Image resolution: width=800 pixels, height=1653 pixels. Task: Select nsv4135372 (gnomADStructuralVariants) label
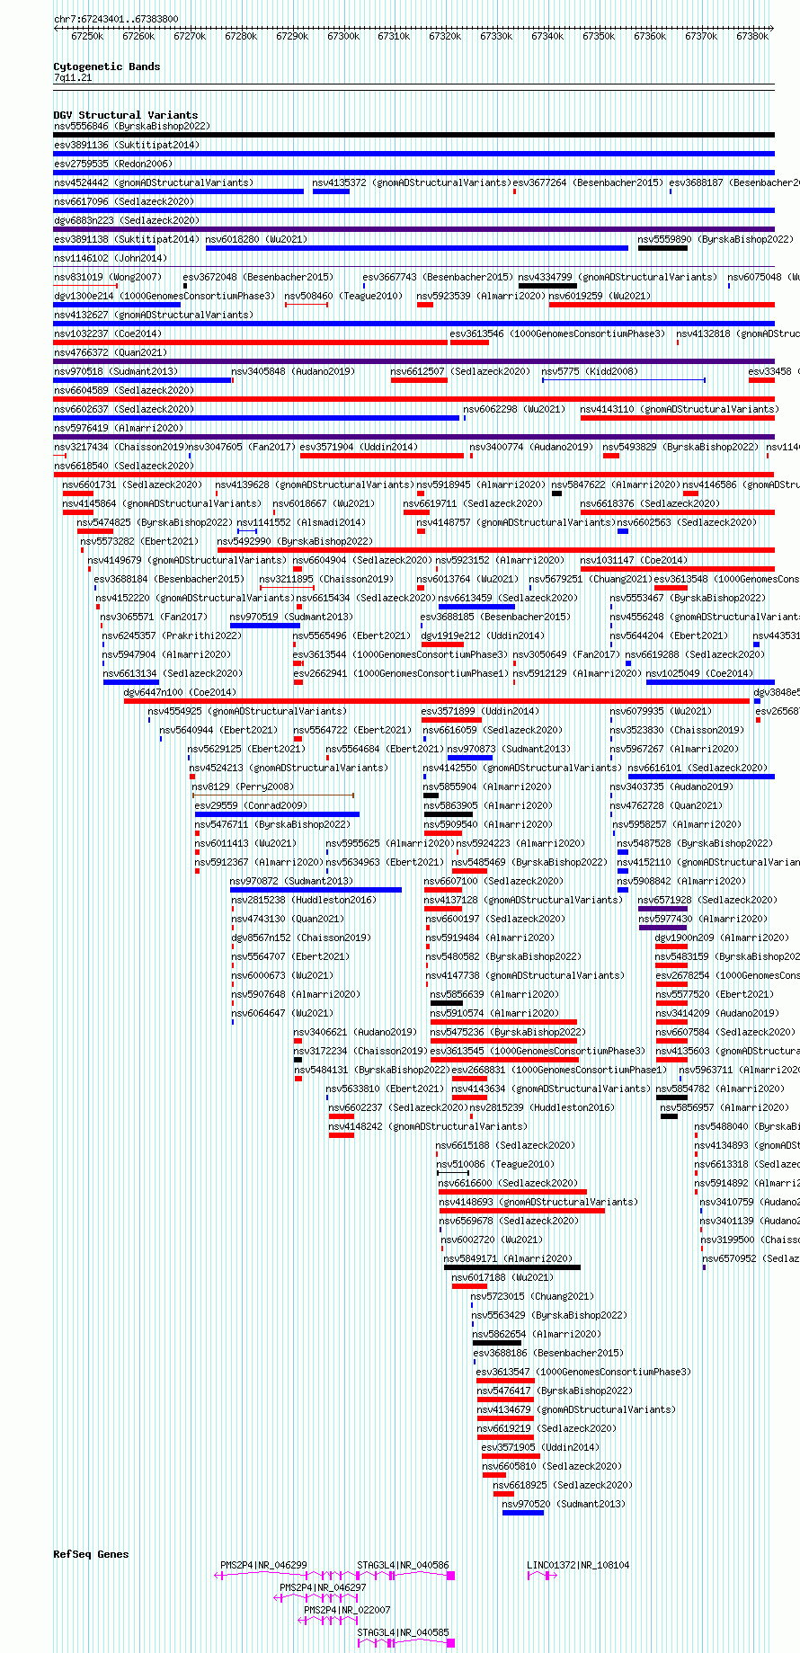tap(412, 182)
